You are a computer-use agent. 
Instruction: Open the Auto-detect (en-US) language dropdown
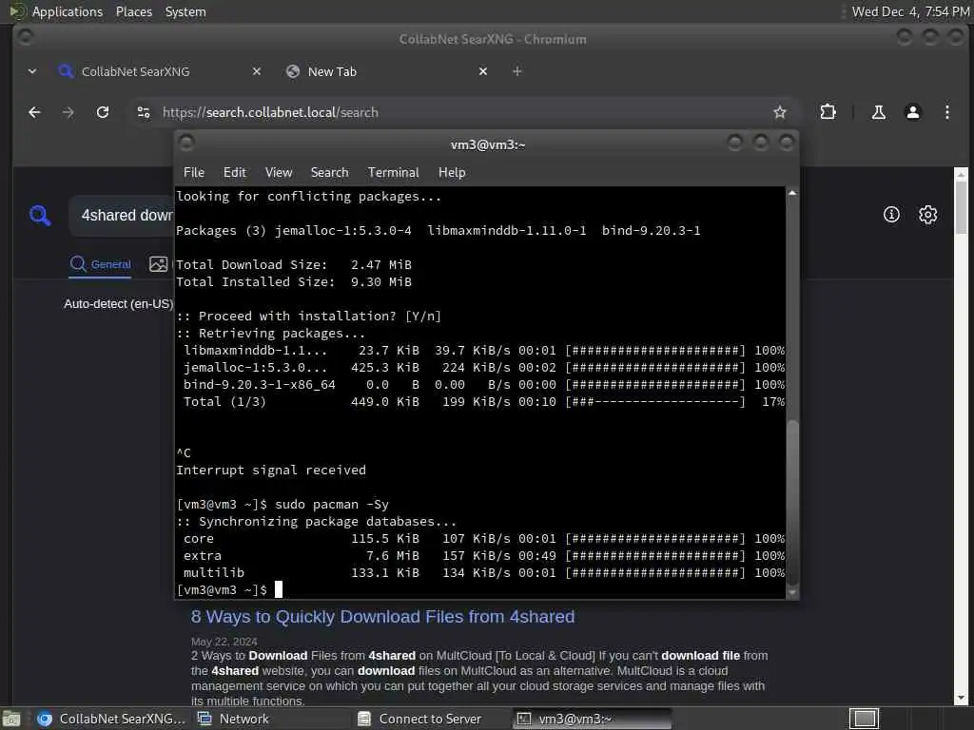point(119,304)
